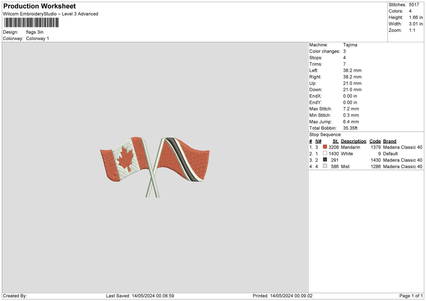Click the 'EndY:' label
426x301 pixels.
(315, 102)
